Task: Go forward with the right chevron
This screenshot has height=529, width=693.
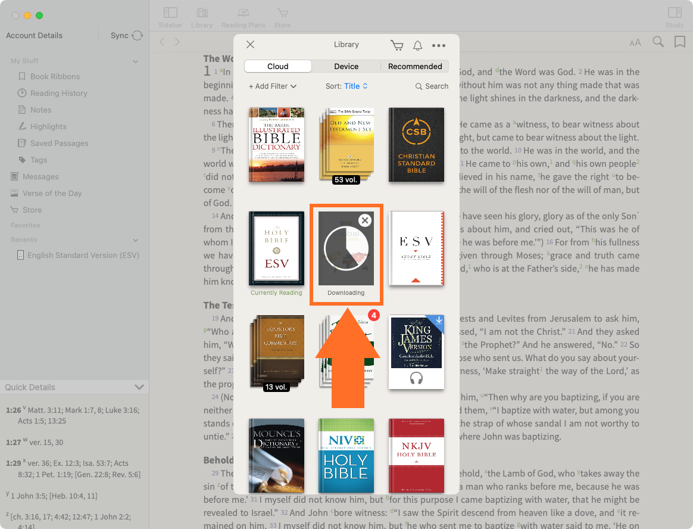Action: 177,42
